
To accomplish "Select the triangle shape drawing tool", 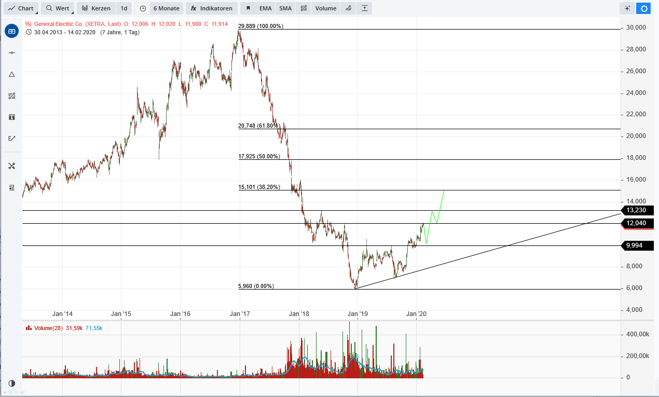I will click(x=11, y=74).
